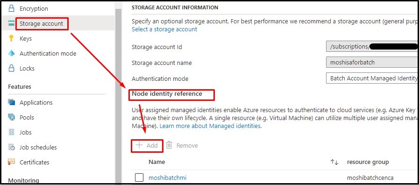Click the Certificates icon

click(12, 162)
